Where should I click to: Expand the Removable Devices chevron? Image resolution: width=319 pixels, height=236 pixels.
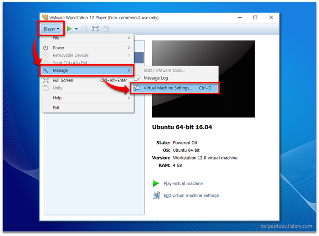[129, 55]
